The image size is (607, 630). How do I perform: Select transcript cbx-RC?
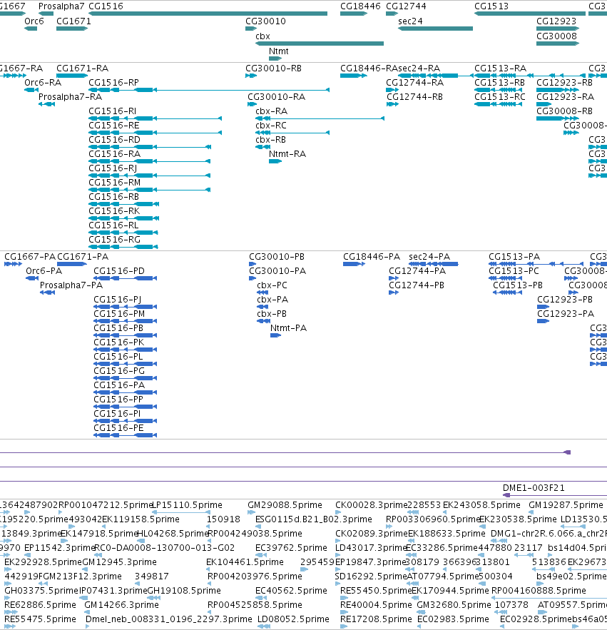coord(292,133)
